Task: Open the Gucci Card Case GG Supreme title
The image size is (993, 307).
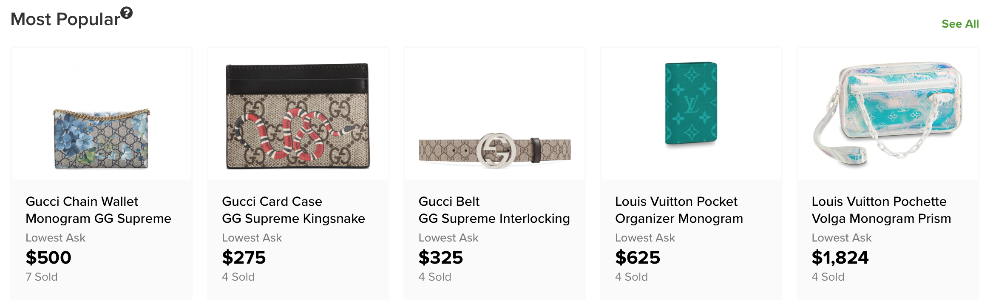Action: coord(293,210)
